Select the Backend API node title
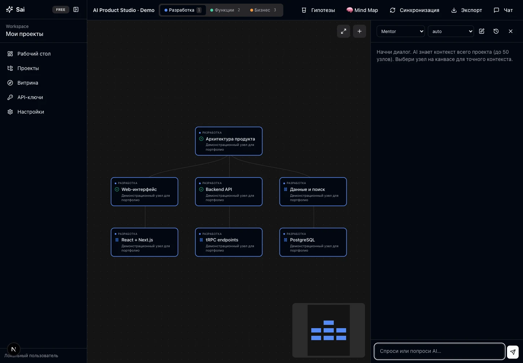523x363 pixels. click(x=219, y=189)
